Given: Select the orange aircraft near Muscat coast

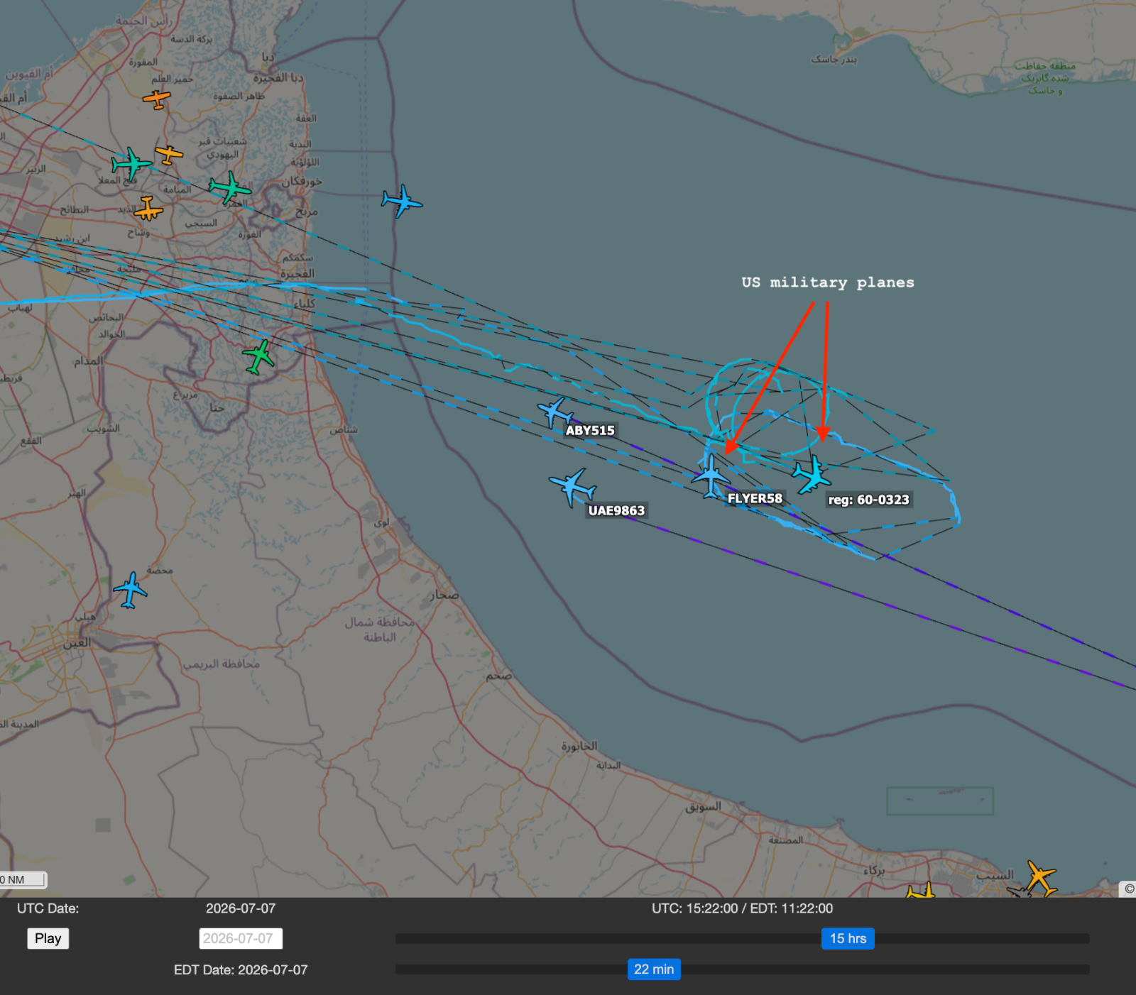Looking at the screenshot, I should (1040, 877).
